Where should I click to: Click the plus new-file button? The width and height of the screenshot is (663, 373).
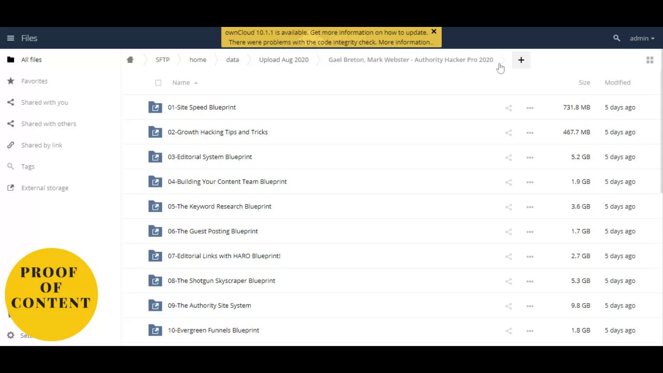pyautogui.click(x=521, y=60)
